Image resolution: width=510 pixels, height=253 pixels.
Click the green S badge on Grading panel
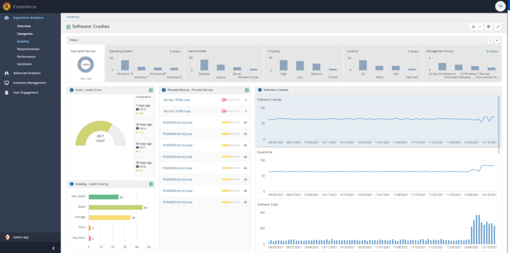tap(150, 184)
